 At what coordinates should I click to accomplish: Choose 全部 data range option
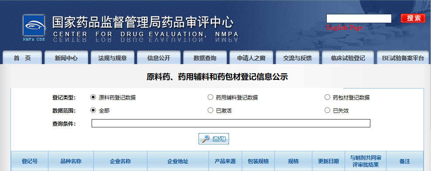[93, 110]
